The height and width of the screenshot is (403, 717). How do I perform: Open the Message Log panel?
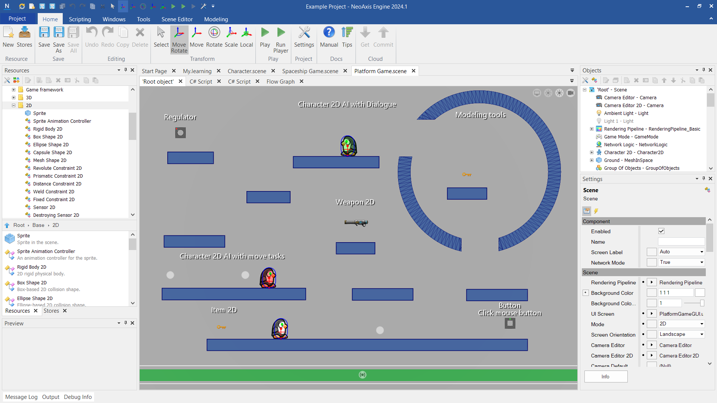(x=21, y=397)
